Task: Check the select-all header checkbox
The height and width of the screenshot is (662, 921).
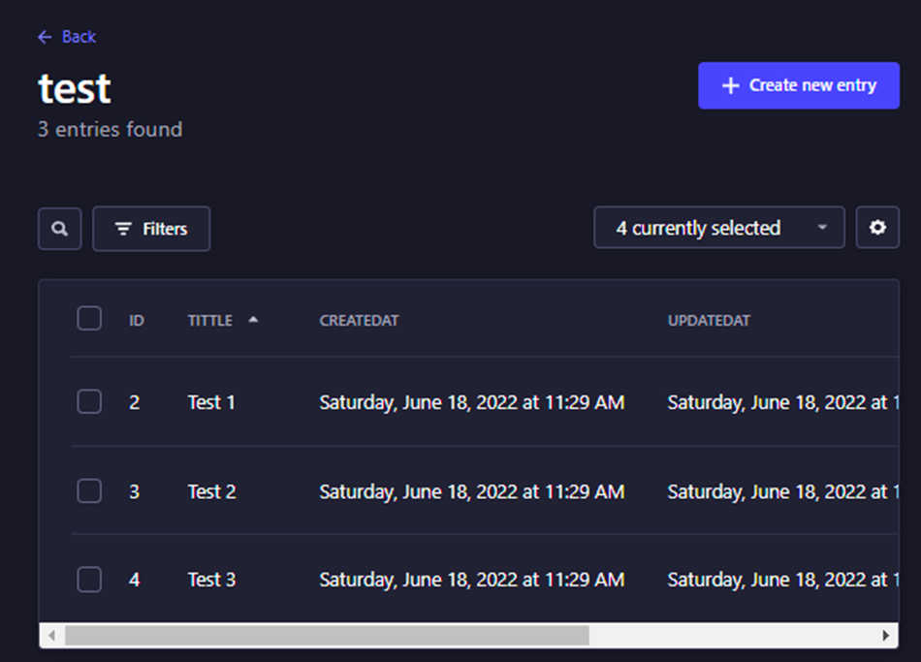Action: pos(89,318)
